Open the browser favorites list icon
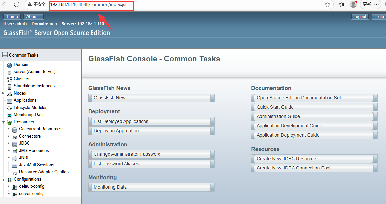386x204 pixels. [342, 4]
